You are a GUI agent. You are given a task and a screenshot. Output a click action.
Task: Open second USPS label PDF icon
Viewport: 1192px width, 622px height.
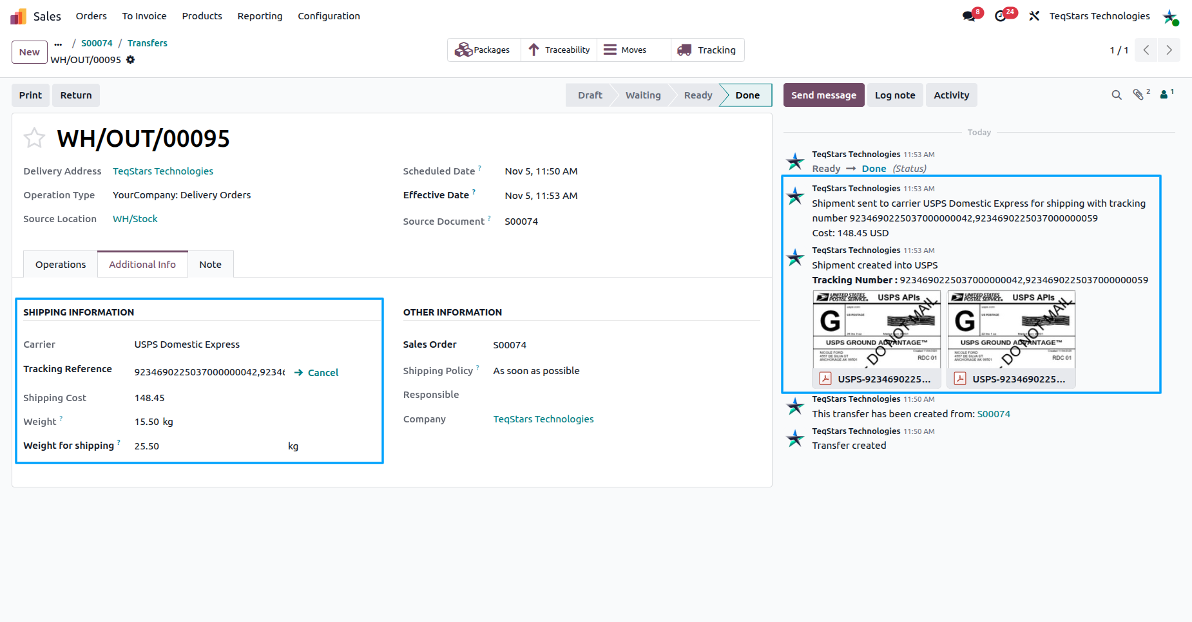coord(960,379)
